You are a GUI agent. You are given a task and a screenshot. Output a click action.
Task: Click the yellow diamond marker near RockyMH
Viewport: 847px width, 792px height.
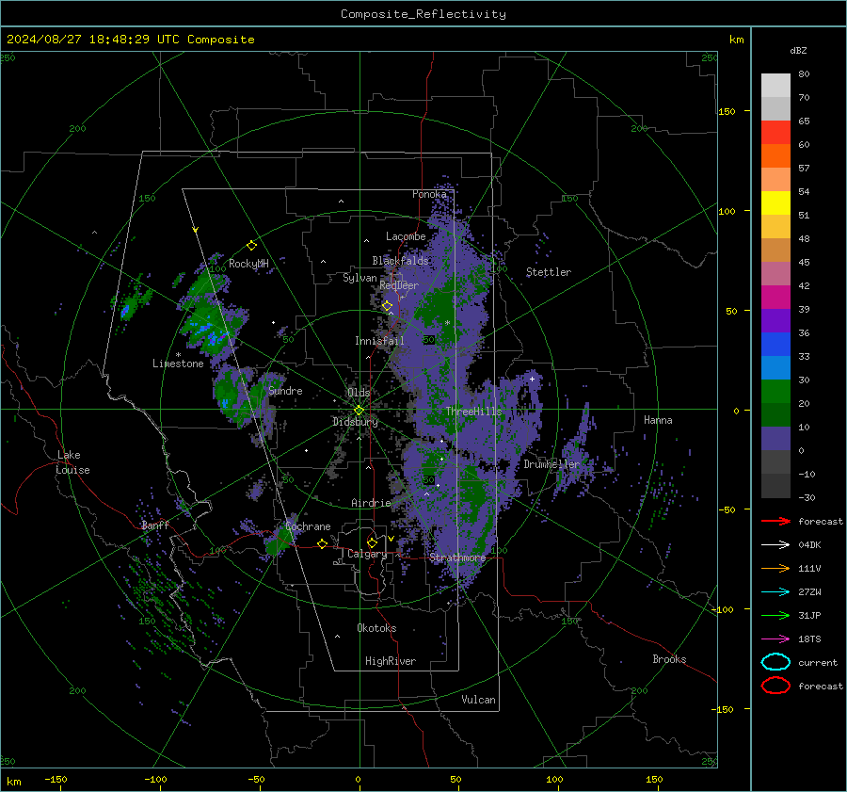(x=251, y=246)
